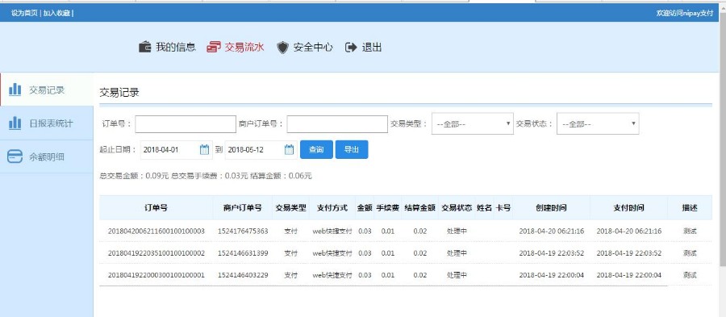
Task: Expand the 交易类型 dropdown
Action: [x=472, y=123]
